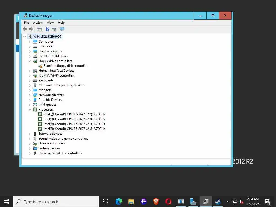Click the speaker icon beside Sound, video and game controllers
276x207 pixels.
35,139
